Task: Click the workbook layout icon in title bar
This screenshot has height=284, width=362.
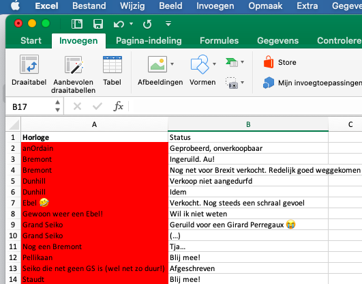Action: tap(77, 24)
